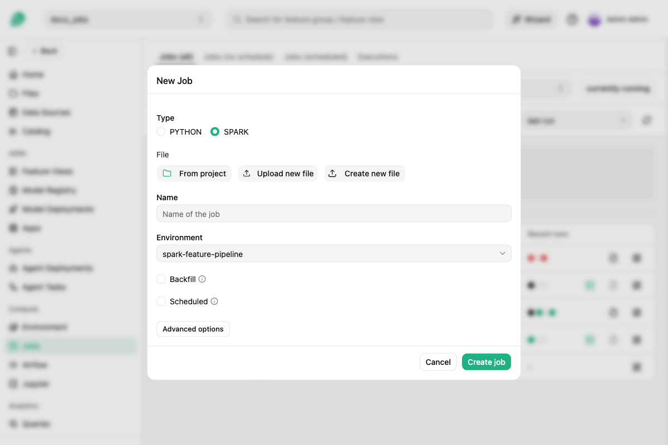Image resolution: width=668 pixels, height=445 pixels.
Task: Click the folder icon on From project
Action: pos(167,174)
